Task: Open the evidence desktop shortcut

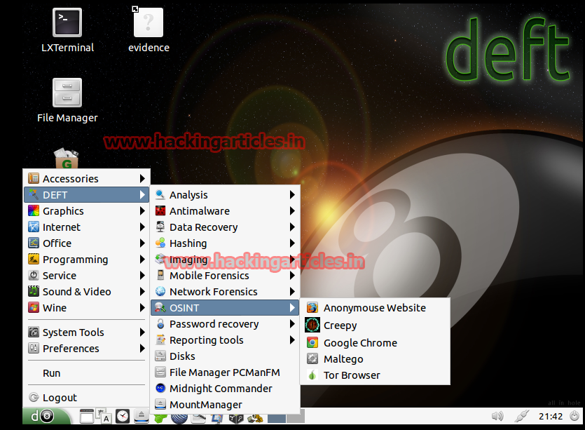Action: tap(148, 22)
